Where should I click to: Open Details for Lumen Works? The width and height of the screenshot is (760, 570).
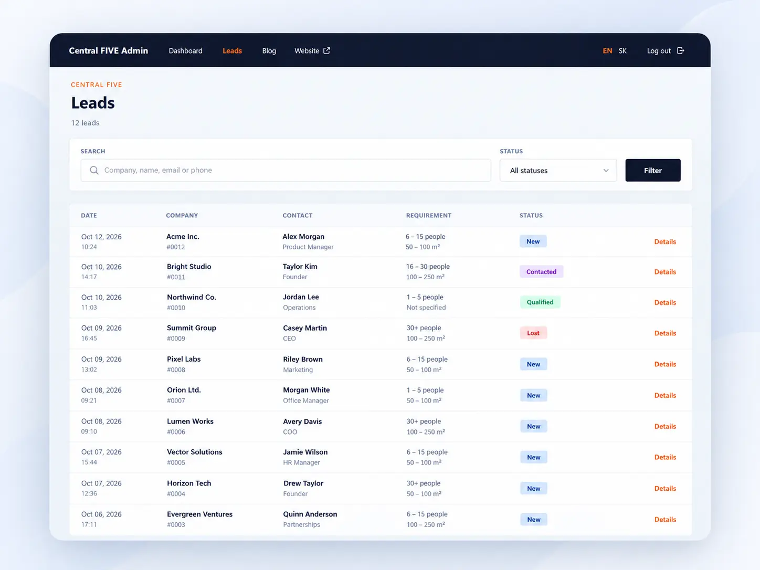[665, 426]
